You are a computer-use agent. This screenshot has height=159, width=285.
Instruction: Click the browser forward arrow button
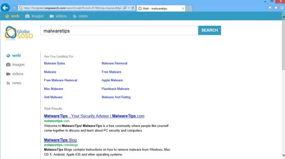pyautogui.click(x=14, y=8)
